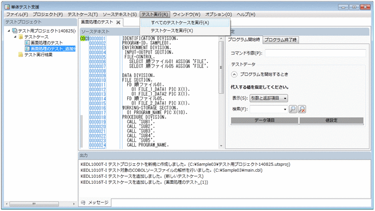Choose すべてのテストケースを実行(A) menu entry
This screenshot has width=375, height=211.
point(185,23)
